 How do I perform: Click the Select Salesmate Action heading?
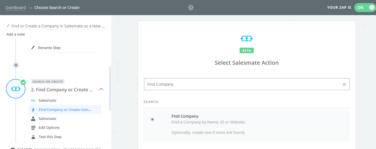tap(247, 63)
